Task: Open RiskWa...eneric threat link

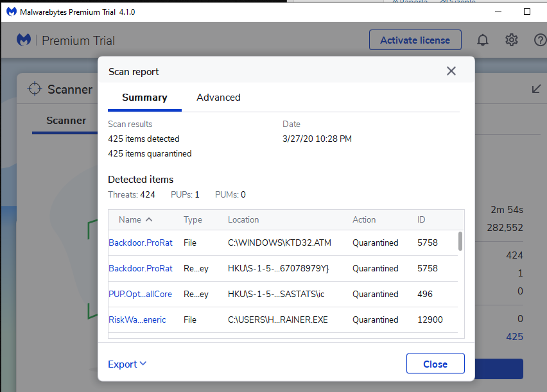Action: coord(137,320)
